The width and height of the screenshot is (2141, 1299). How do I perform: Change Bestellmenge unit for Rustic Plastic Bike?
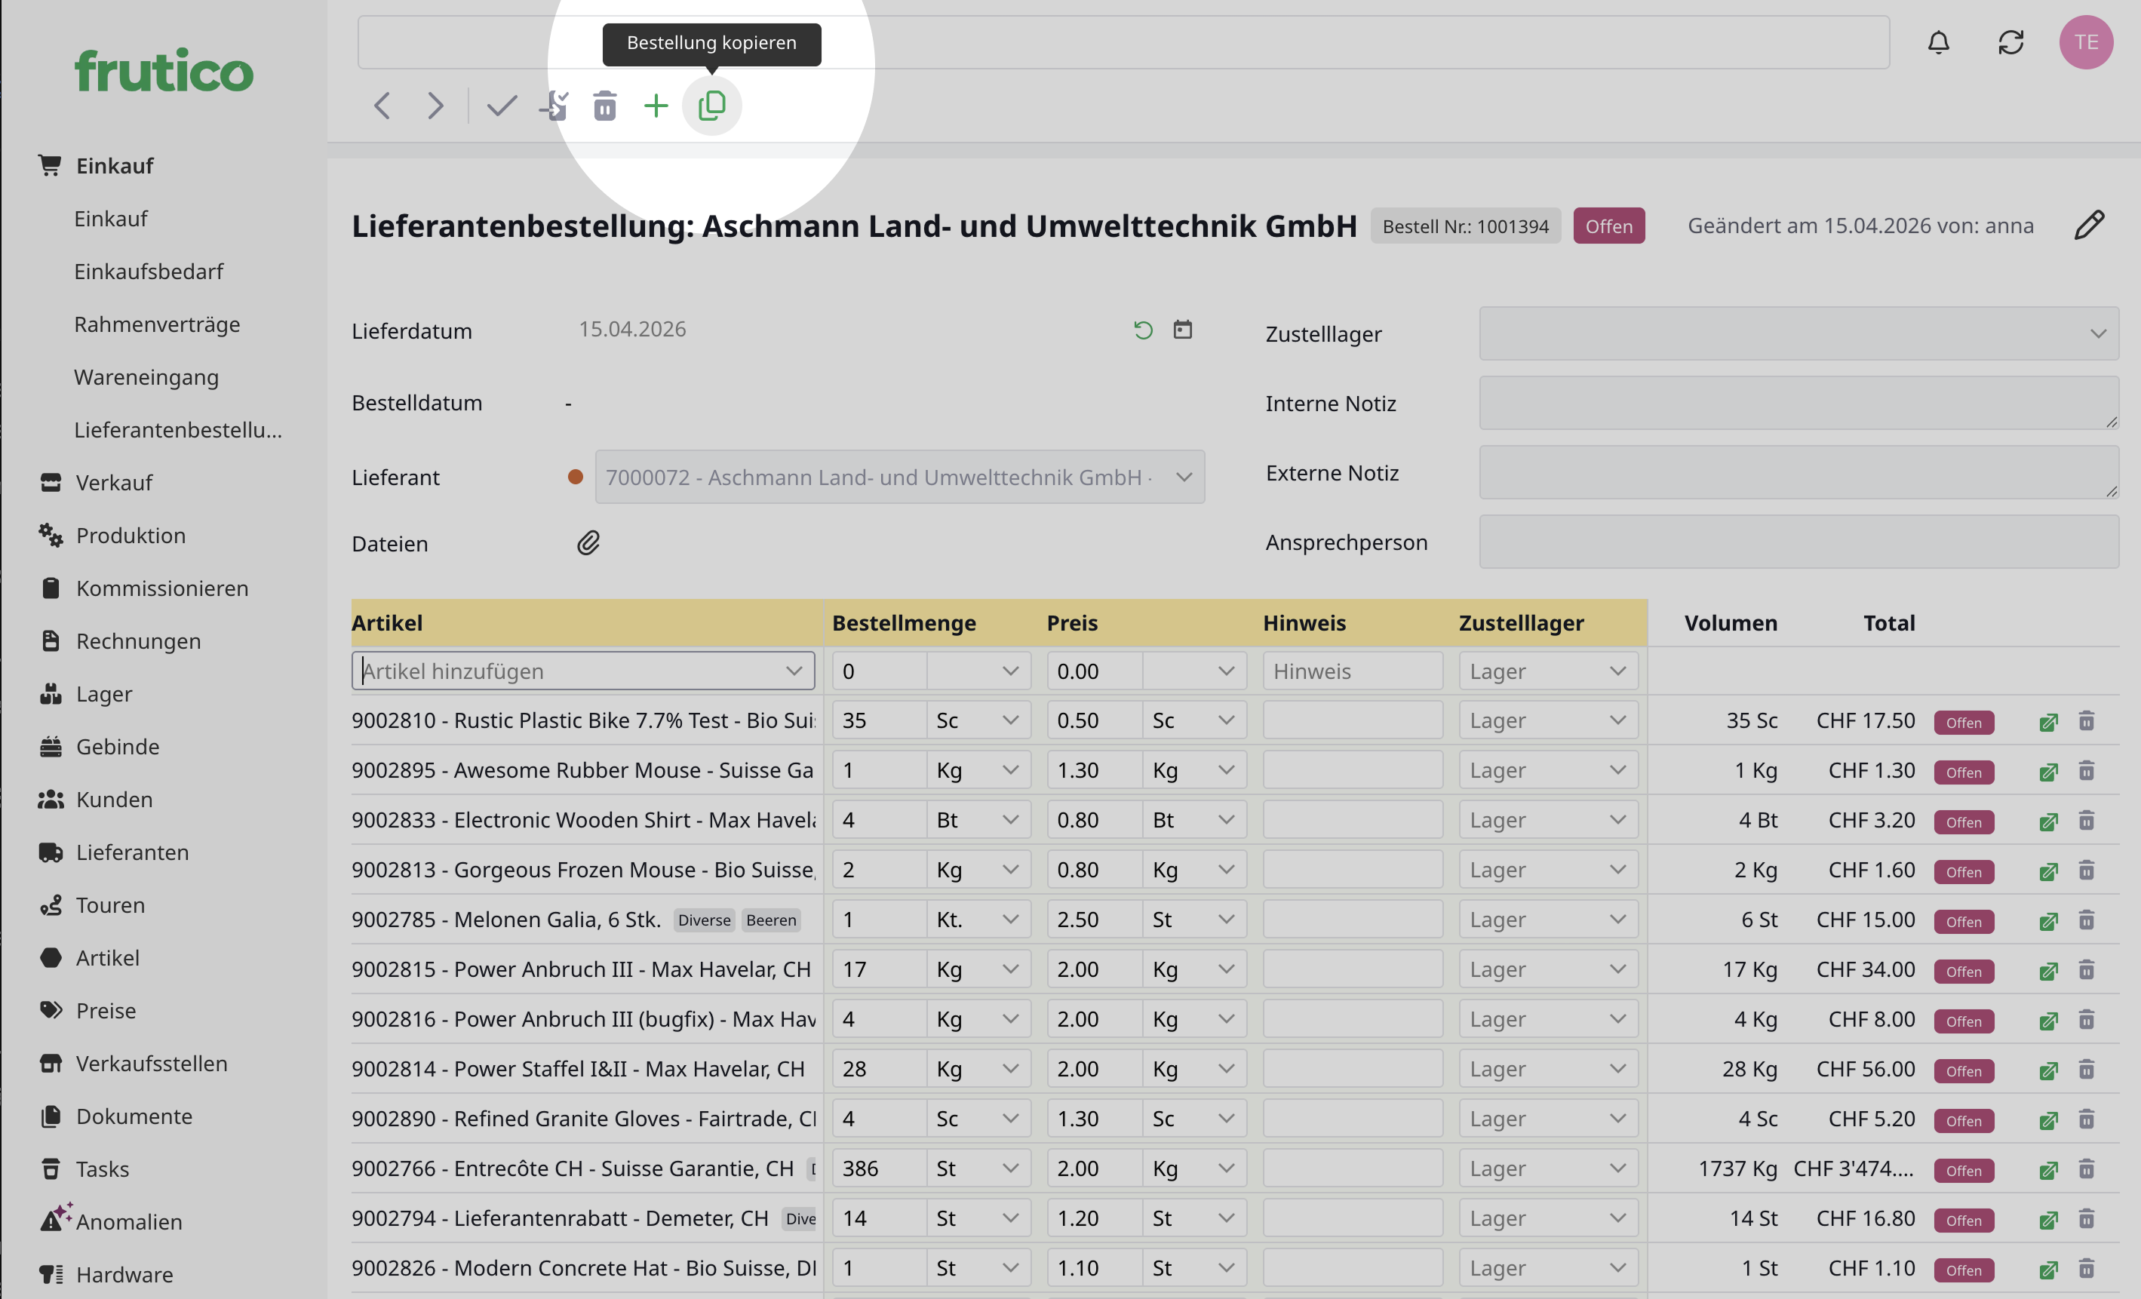coord(978,720)
